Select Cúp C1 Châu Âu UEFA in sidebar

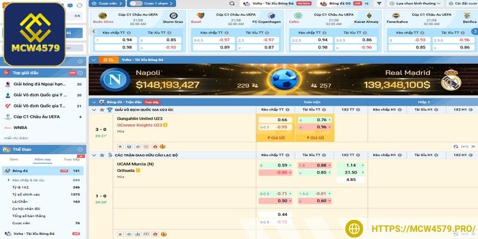click(x=43, y=117)
